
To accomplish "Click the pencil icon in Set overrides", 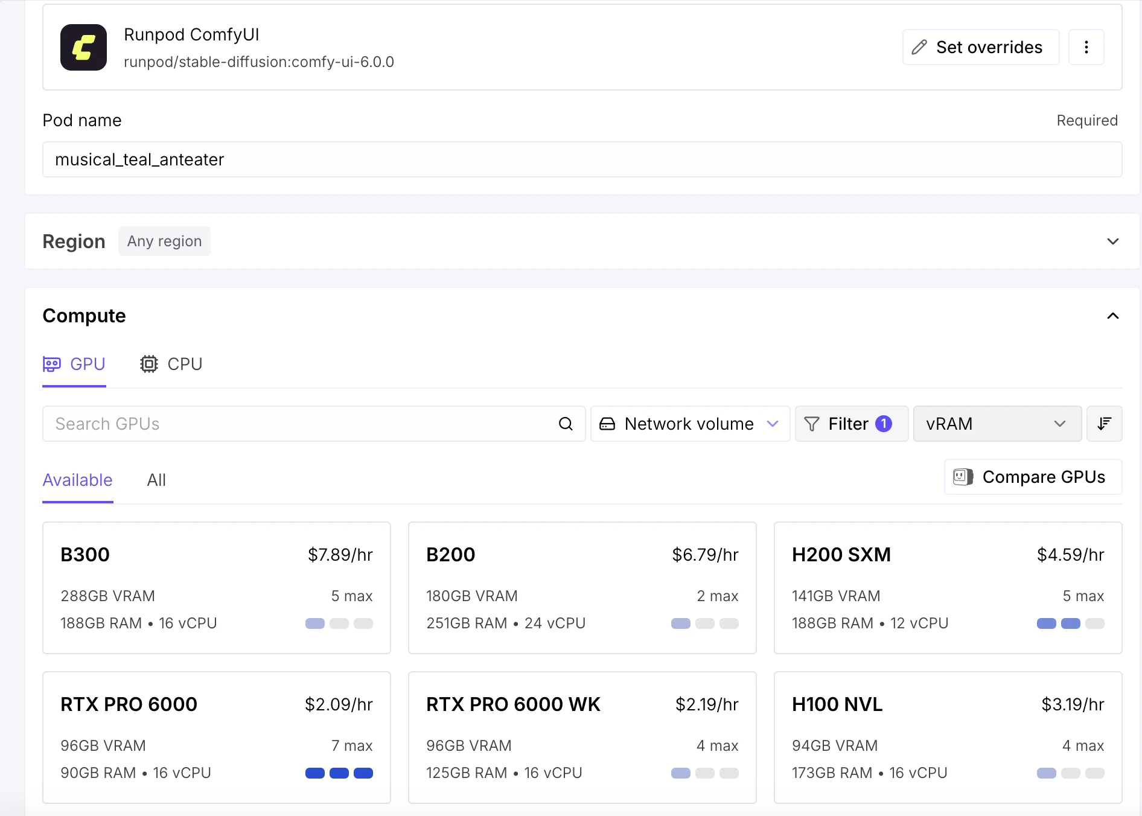I will click(x=919, y=47).
